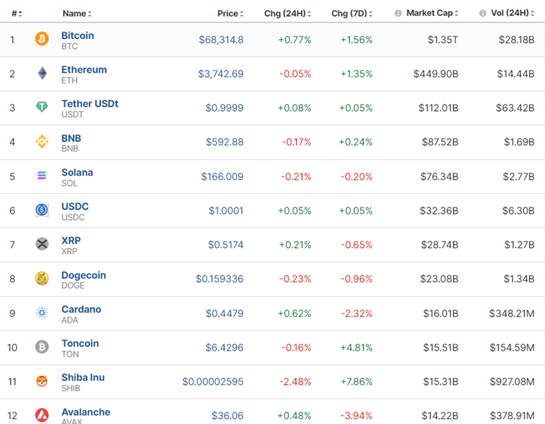Click the Avalanche logo icon

pos(42,415)
